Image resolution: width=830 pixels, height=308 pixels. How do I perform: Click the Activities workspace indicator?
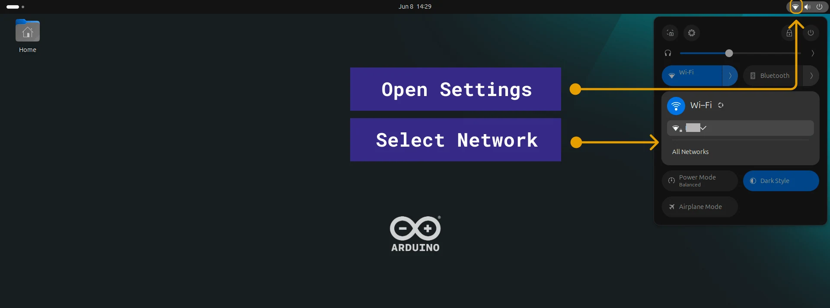[x=15, y=7]
